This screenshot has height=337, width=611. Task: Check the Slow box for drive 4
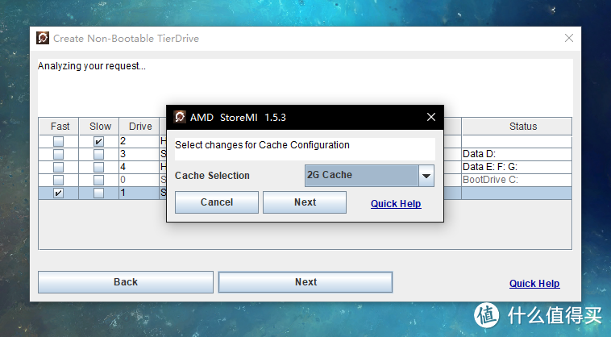(98, 167)
